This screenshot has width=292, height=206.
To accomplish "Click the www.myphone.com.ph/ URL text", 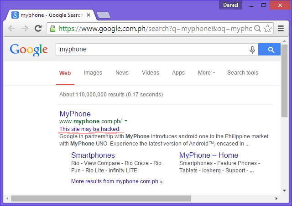I will point(90,121).
